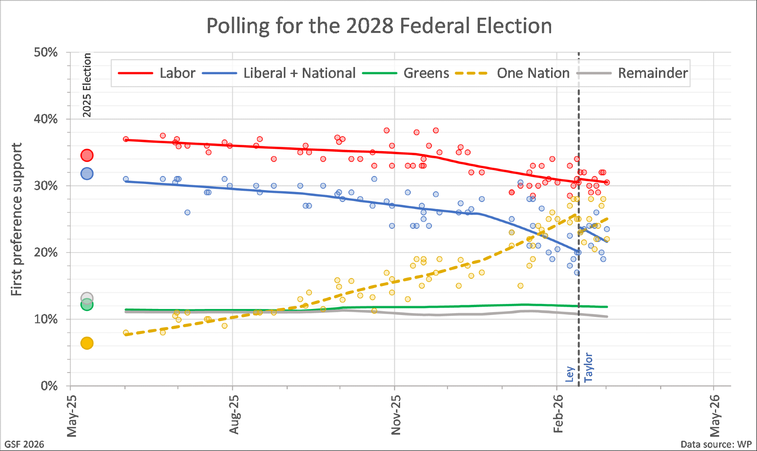Click the blue 2025 election Coalition marker
This screenshot has width=757, height=451.
tap(87, 174)
